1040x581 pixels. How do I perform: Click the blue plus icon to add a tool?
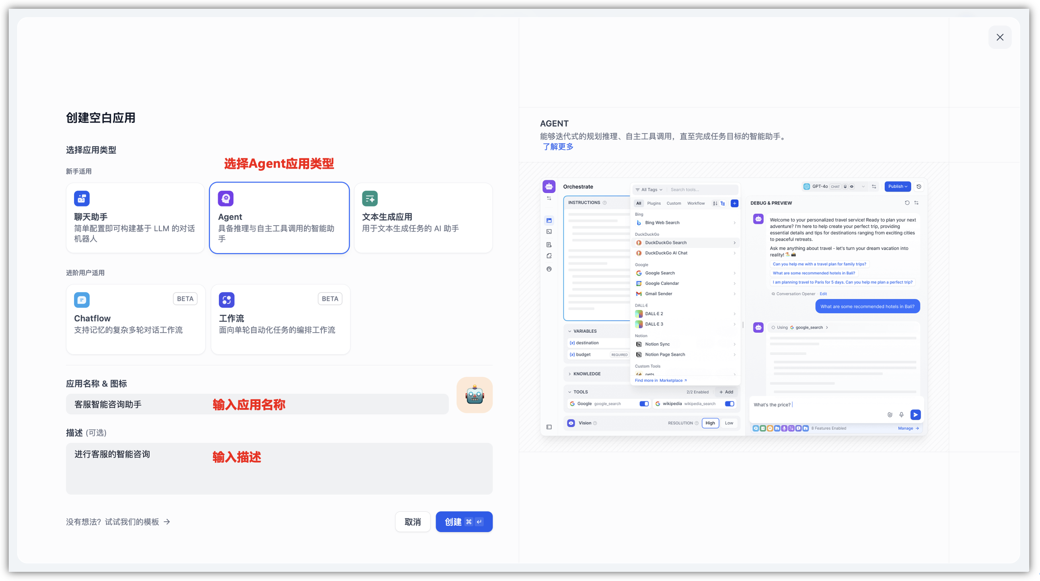pos(734,203)
